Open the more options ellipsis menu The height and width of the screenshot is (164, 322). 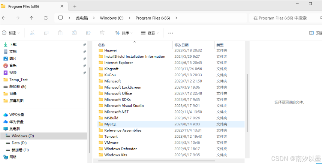[171, 33]
